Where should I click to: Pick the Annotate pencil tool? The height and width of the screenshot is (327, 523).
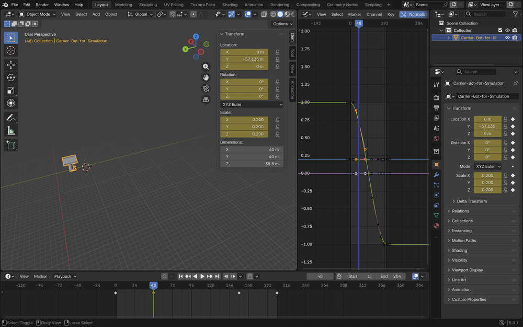click(x=10, y=118)
